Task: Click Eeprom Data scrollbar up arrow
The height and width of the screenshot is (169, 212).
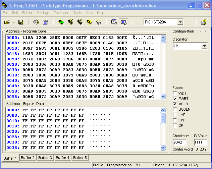Action: (x=163, y=110)
